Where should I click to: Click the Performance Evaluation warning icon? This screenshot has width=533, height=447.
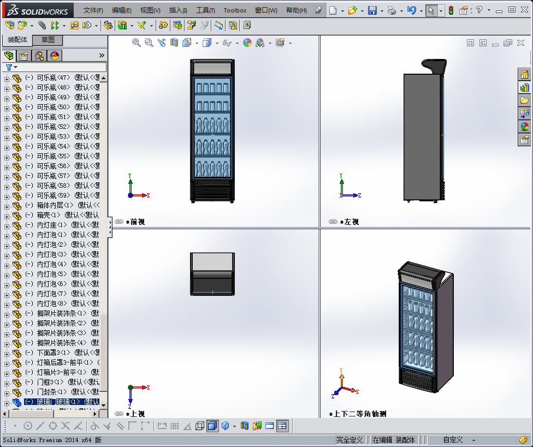pos(233,25)
